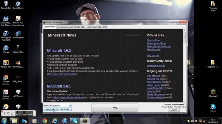Open Jens Bergensten's Twitter link
Screen dimensions: 222x124
tap(156, 88)
